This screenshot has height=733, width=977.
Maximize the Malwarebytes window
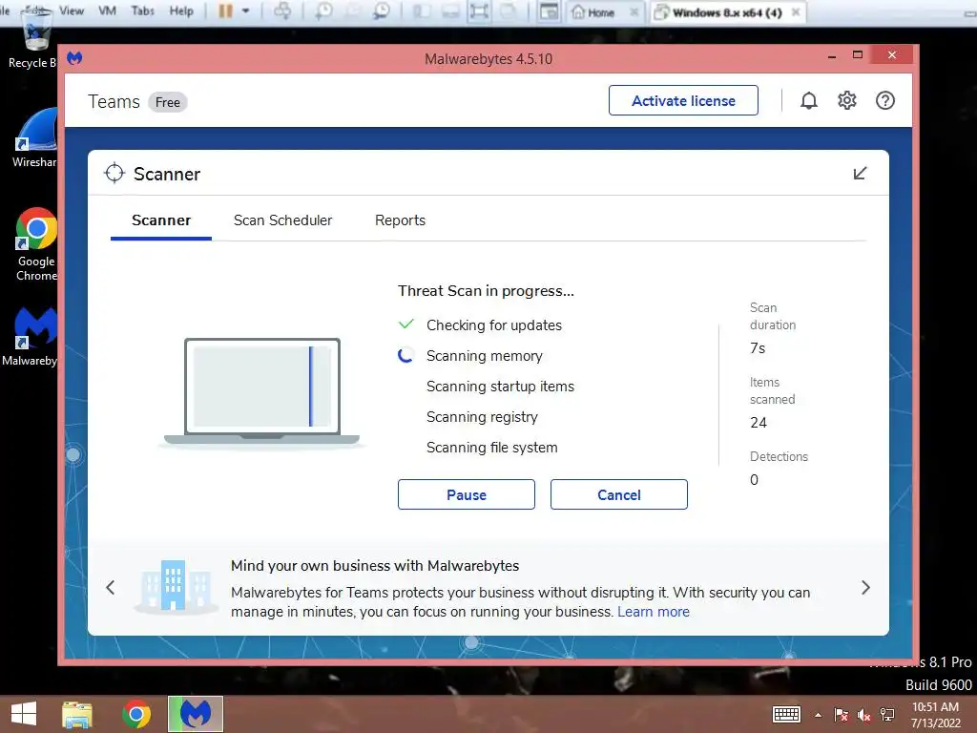coord(858,54)
